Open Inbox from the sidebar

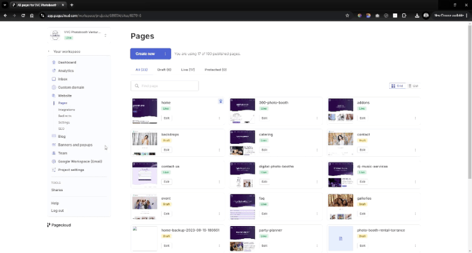pos(54,79)
